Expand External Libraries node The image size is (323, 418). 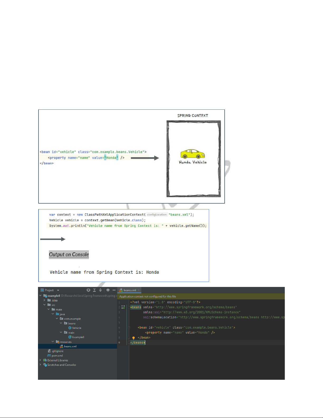click(x=40, y=360)
